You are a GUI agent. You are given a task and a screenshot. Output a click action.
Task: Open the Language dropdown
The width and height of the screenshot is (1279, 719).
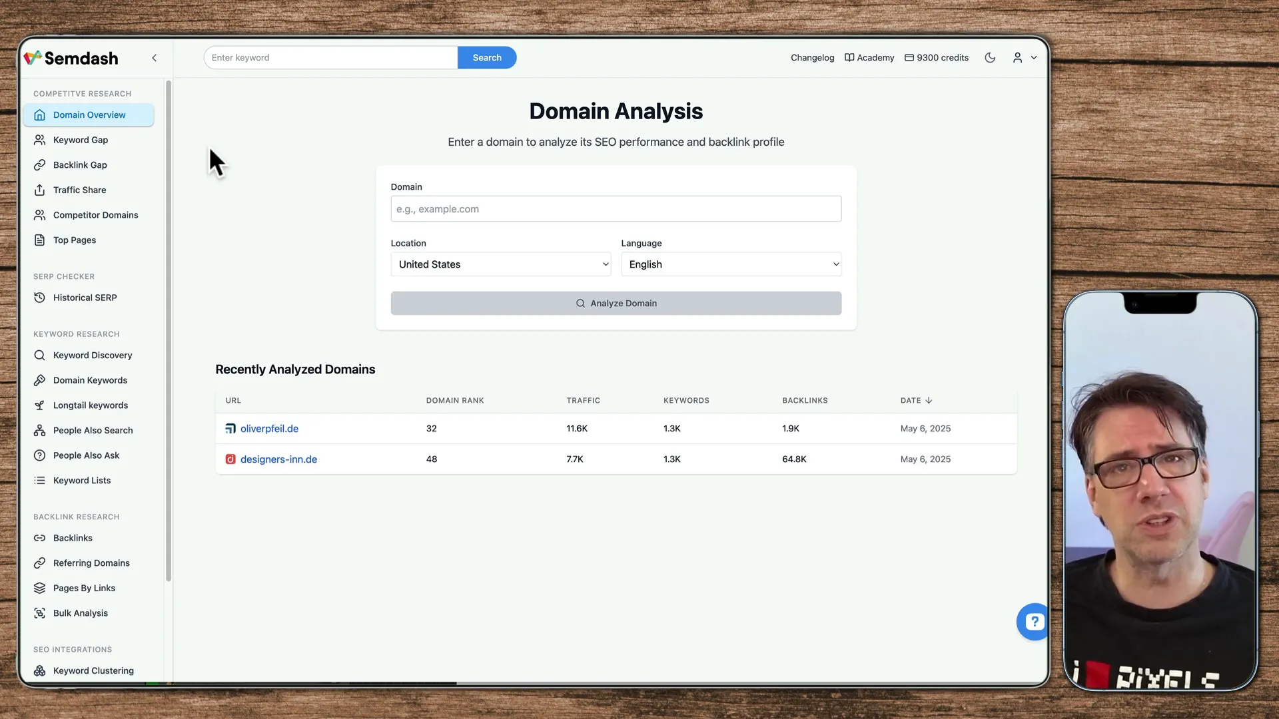(x=731, y=264)
